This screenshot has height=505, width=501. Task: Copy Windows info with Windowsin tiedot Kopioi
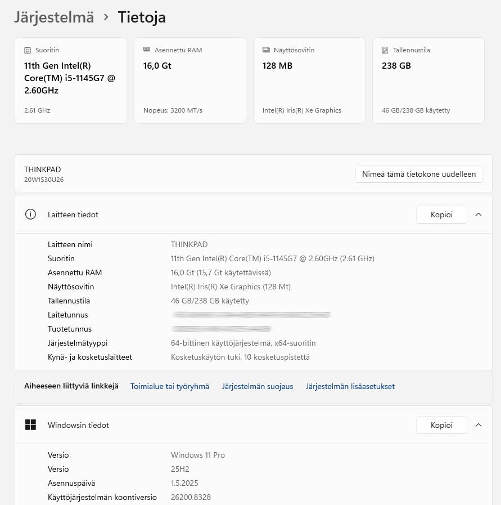(441, 425)
